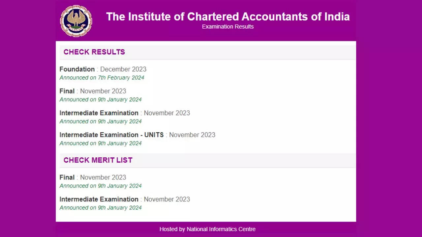The height and width of the screenshot is (237, 422).
Task: Click the Hosted by National Informatics Centre footer
Action: [207, 229]
